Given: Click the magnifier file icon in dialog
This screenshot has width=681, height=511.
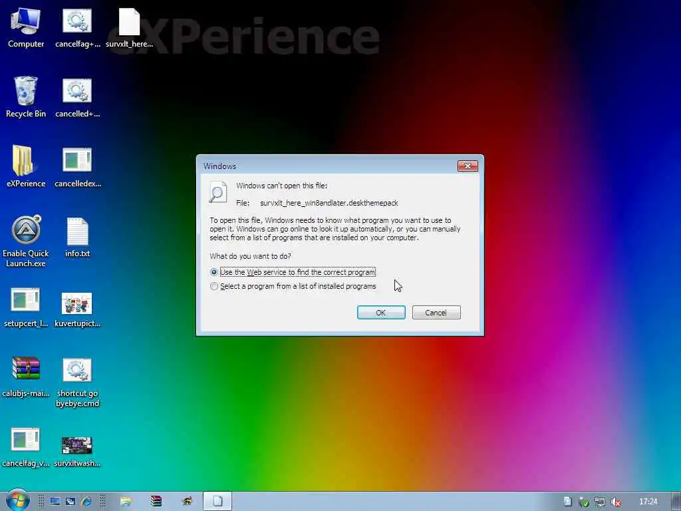Looking at the screenshot, I should [218, 192].
